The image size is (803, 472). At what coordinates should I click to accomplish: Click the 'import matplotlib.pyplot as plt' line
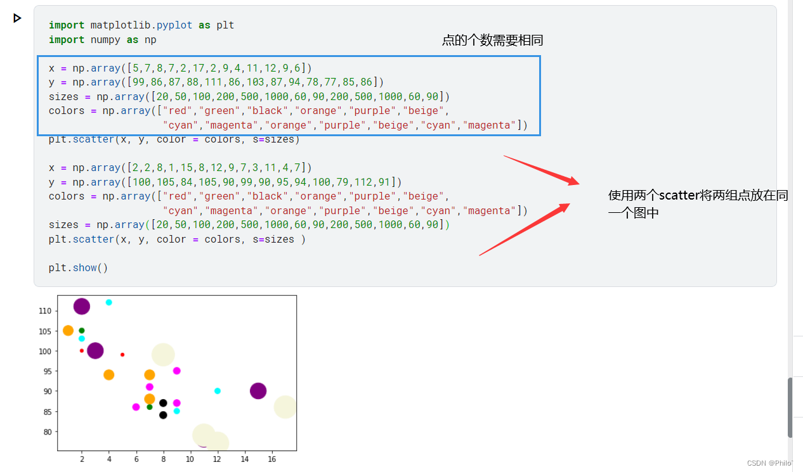[x=141, y=25]
